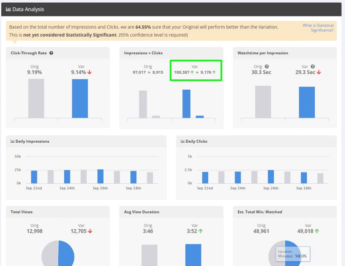Screen dimensions: 345x266
Task: Click green up arrow next to 9,176
Action: pyautogui.click(x=214, y=72)
